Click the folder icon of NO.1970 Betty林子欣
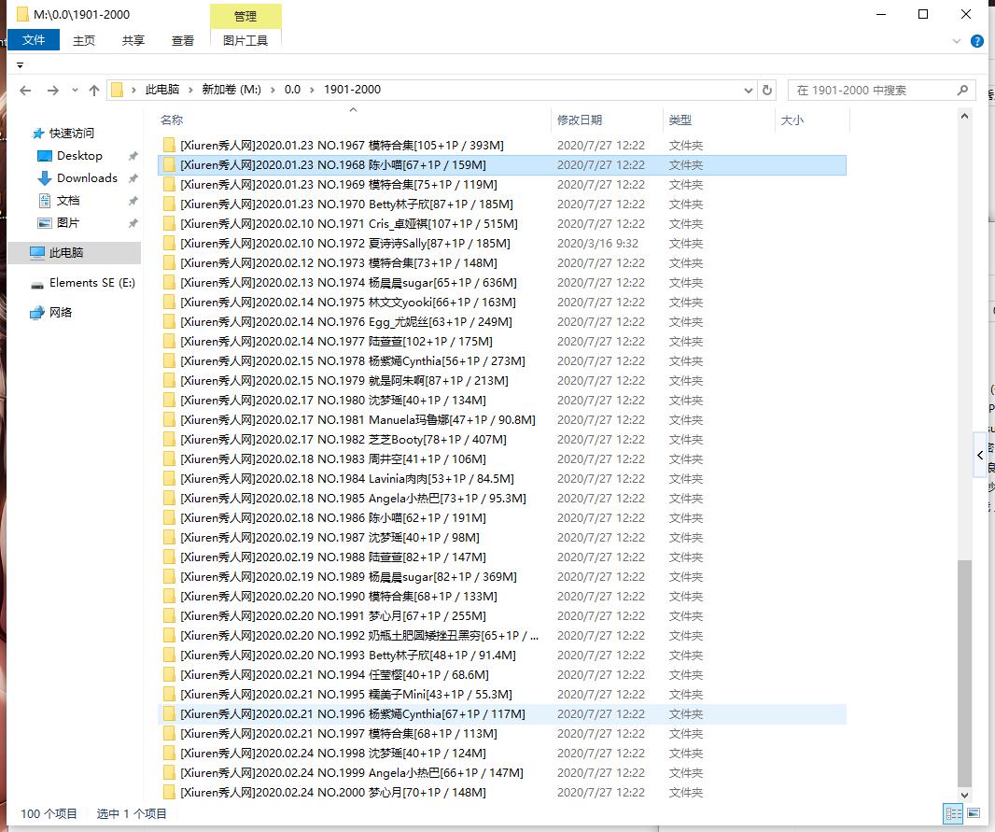 (169, 204)
